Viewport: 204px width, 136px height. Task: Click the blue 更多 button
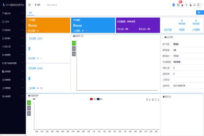[x=199, y=13]
